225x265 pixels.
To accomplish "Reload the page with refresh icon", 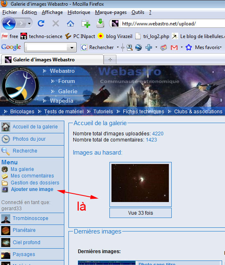I will (x=41, y=23).
